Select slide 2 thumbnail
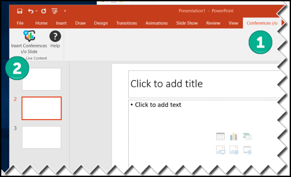Viewport: 291px width, 177px height. [42, 108]
